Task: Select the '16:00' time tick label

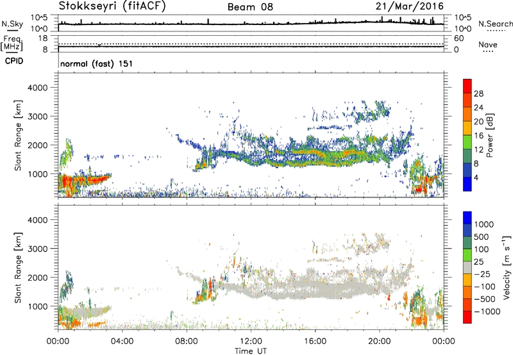Action: point(315,342)
